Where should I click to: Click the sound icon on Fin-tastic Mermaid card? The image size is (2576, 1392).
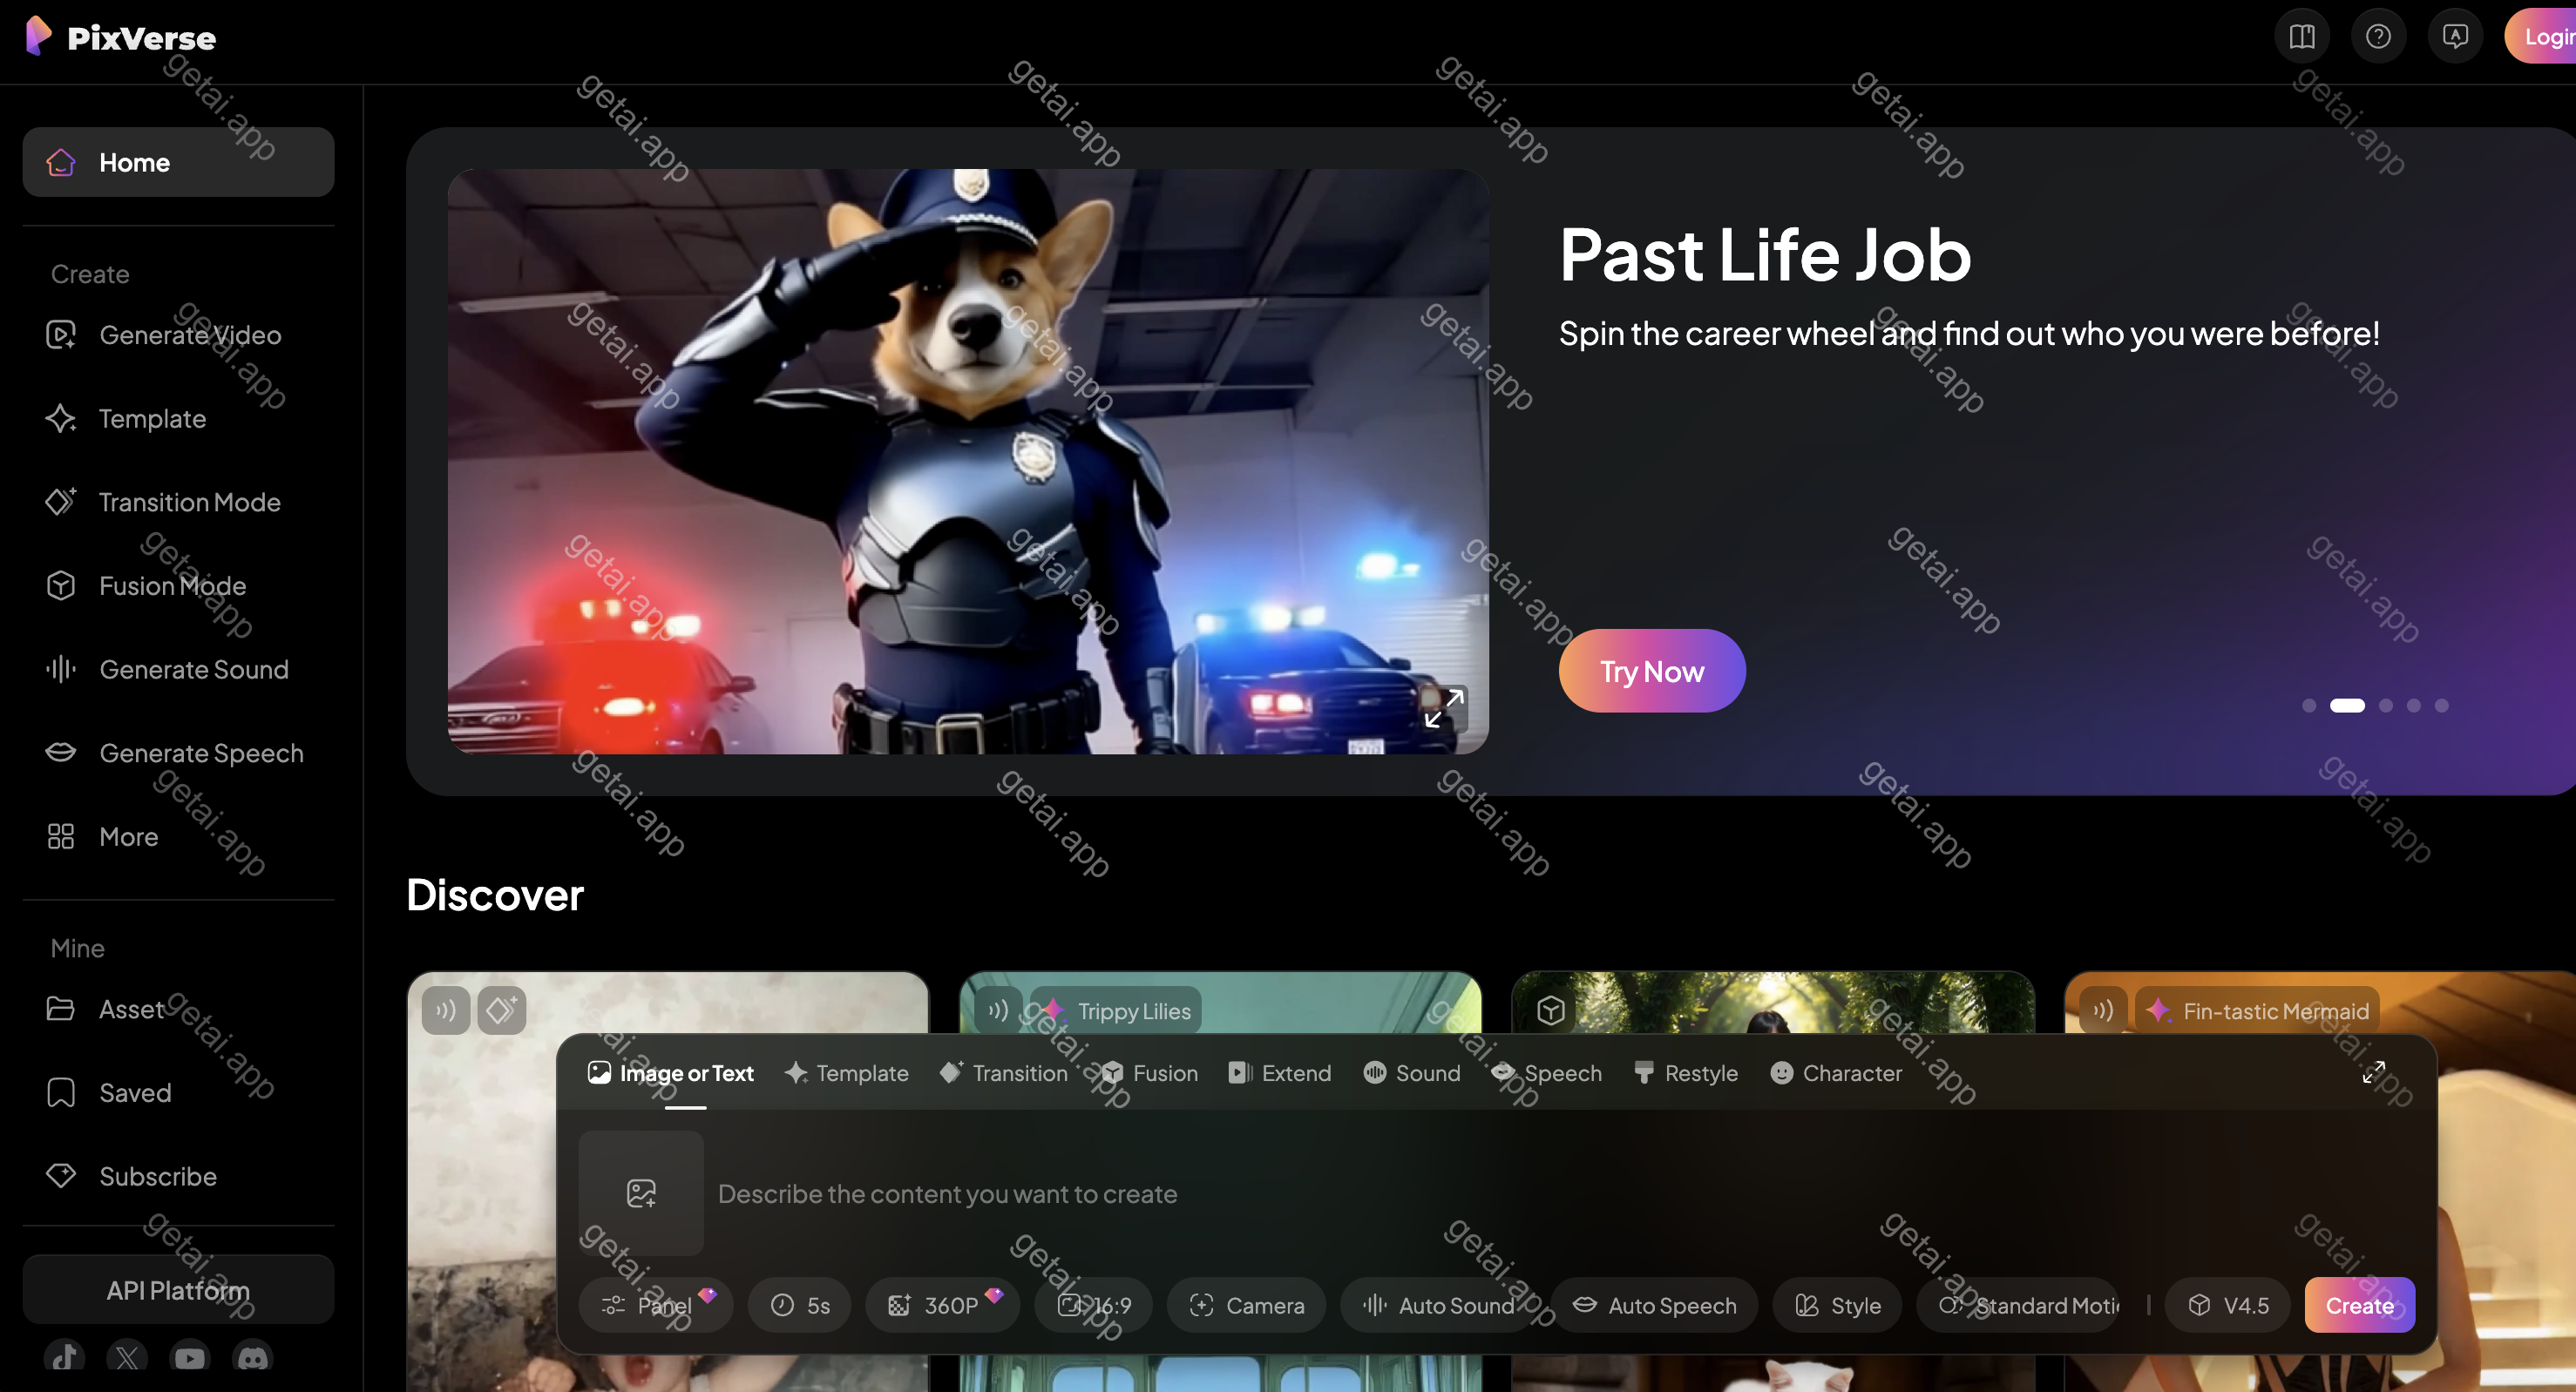coord(2103,1010)
